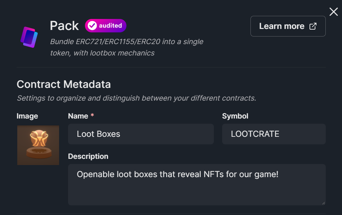Image resolution: width=342 pixels, height=215 pixels.
Task: Click the lootbox mechanics description text
Action: pos(126,47)
